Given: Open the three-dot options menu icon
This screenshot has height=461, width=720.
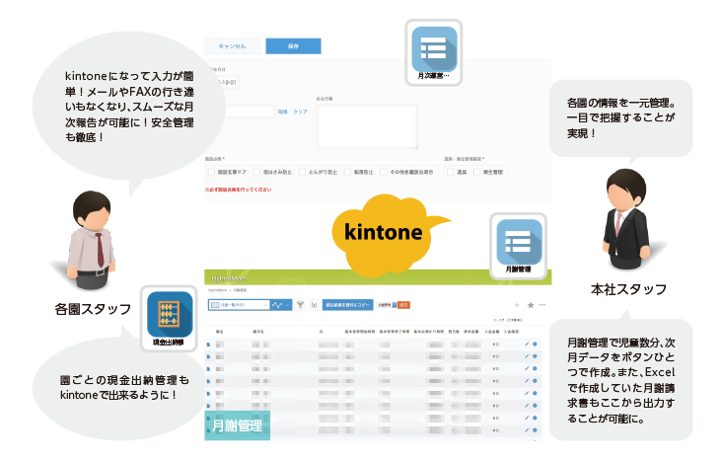Looking at the screenshot, I should (542, 305).
